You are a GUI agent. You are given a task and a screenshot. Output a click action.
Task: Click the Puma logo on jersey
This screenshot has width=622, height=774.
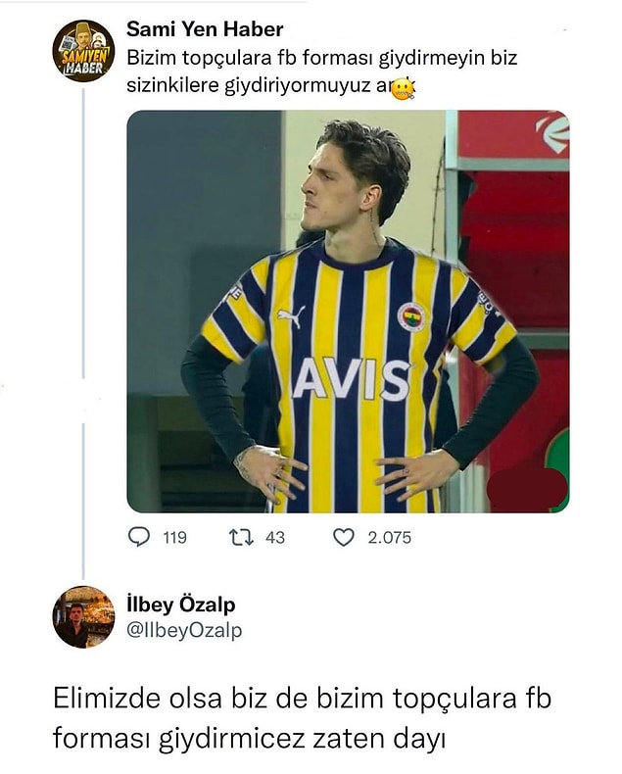[x=291, y=316]
